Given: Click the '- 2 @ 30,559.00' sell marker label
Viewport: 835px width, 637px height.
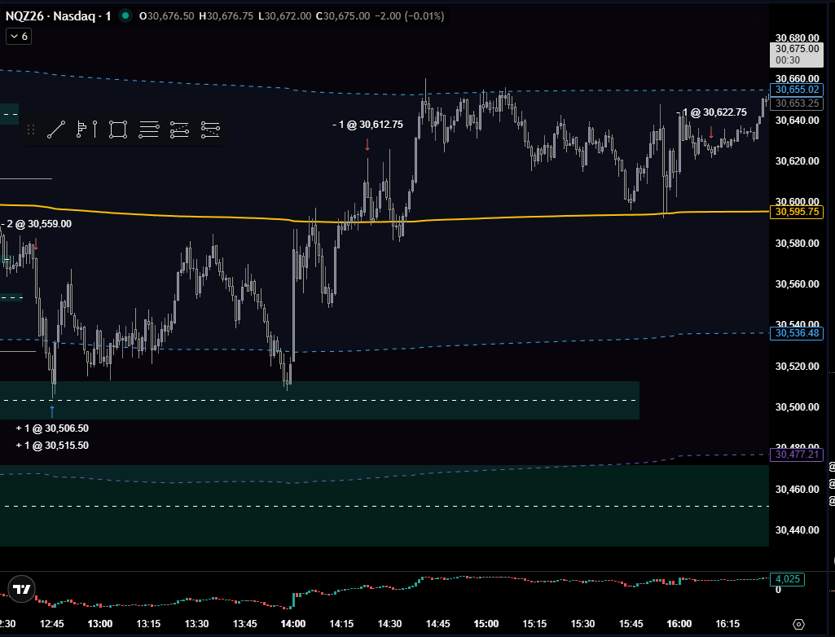Looking at the screenshot, I should 36,224.
